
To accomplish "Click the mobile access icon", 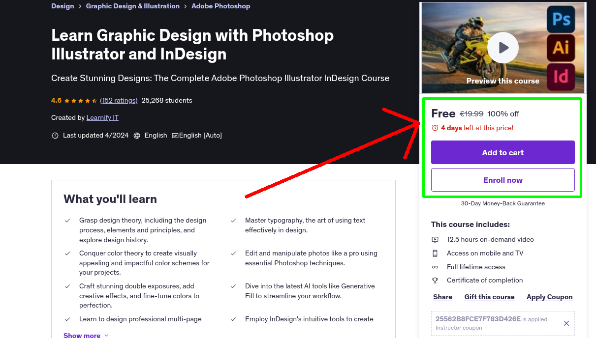I will point(435,253).
